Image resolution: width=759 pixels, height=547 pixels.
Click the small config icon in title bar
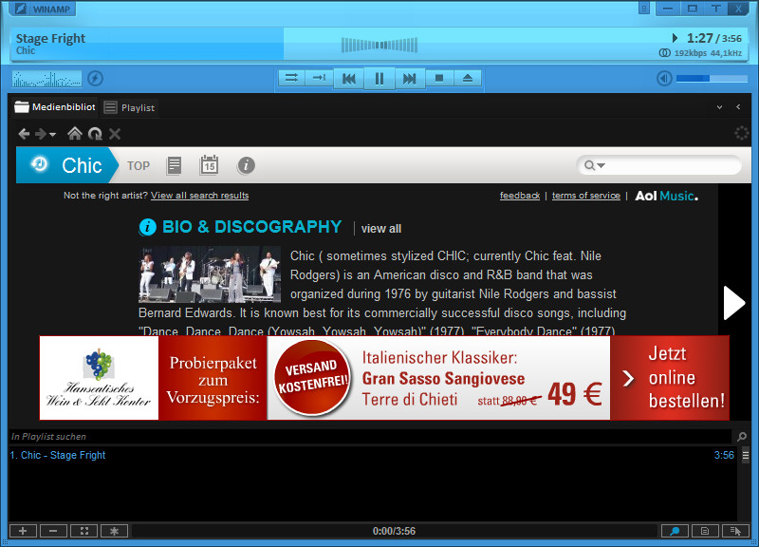point(644,9)
